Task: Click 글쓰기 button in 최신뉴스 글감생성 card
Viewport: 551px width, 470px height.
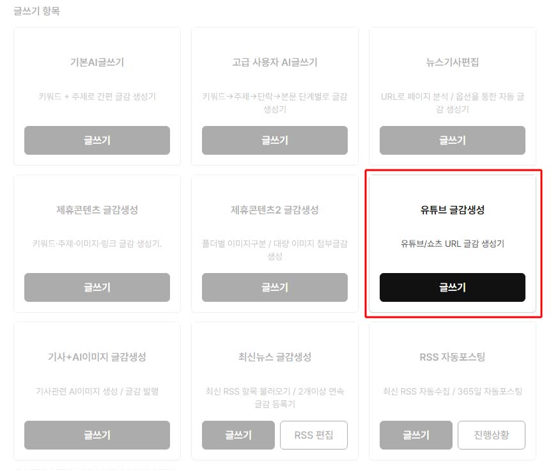Action: 238,435
